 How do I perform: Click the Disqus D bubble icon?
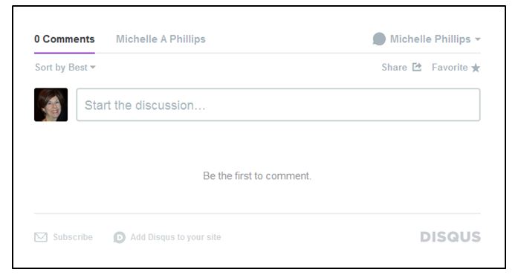click(x=119, y=237)
